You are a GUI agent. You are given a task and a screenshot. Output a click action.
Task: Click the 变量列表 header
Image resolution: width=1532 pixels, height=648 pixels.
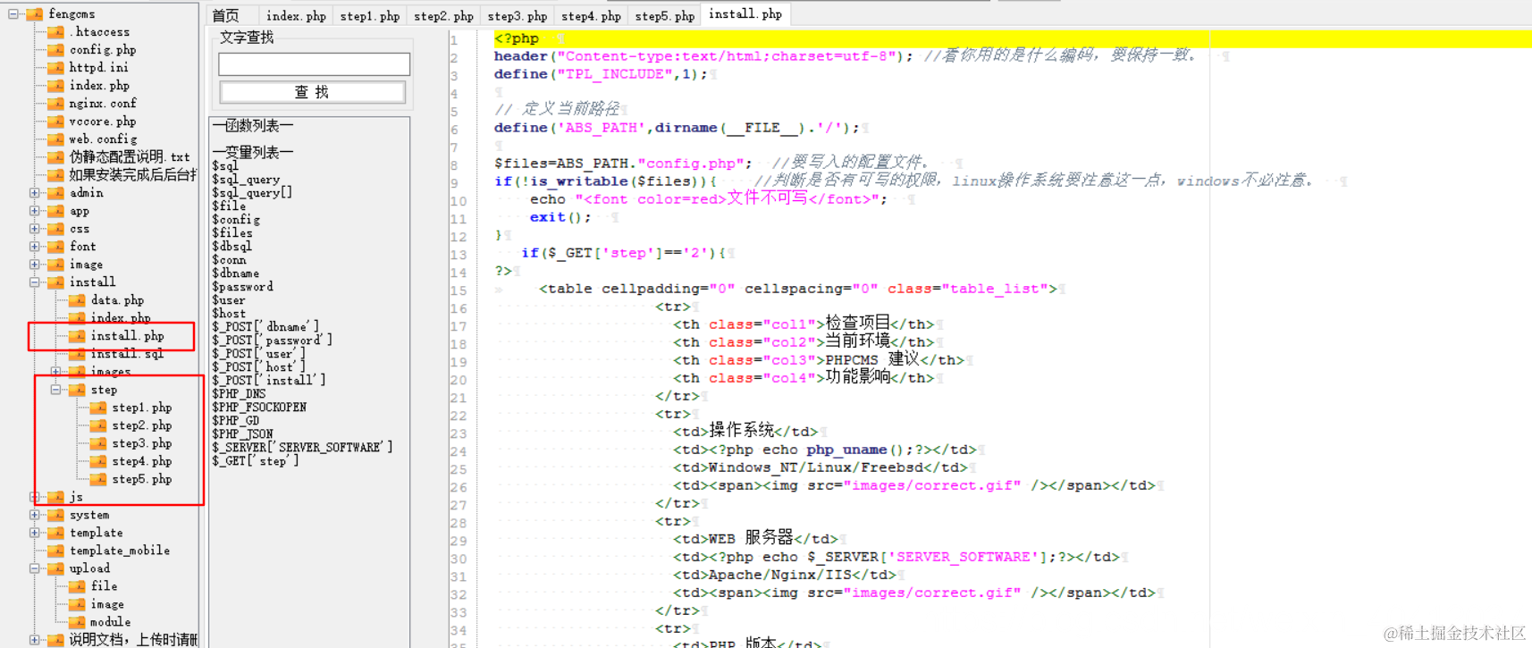coord(253,153)
